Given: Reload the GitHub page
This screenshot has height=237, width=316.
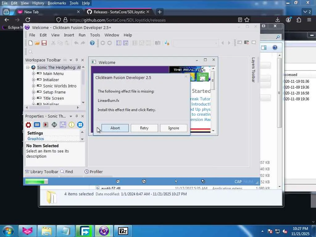Looking at the screenshot, I should click(28, 20).
